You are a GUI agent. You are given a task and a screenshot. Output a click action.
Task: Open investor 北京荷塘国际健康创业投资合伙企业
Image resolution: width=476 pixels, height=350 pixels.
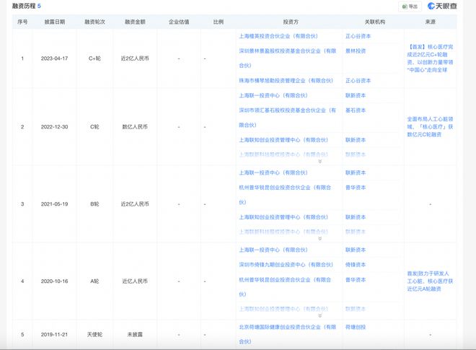point(287,334)
